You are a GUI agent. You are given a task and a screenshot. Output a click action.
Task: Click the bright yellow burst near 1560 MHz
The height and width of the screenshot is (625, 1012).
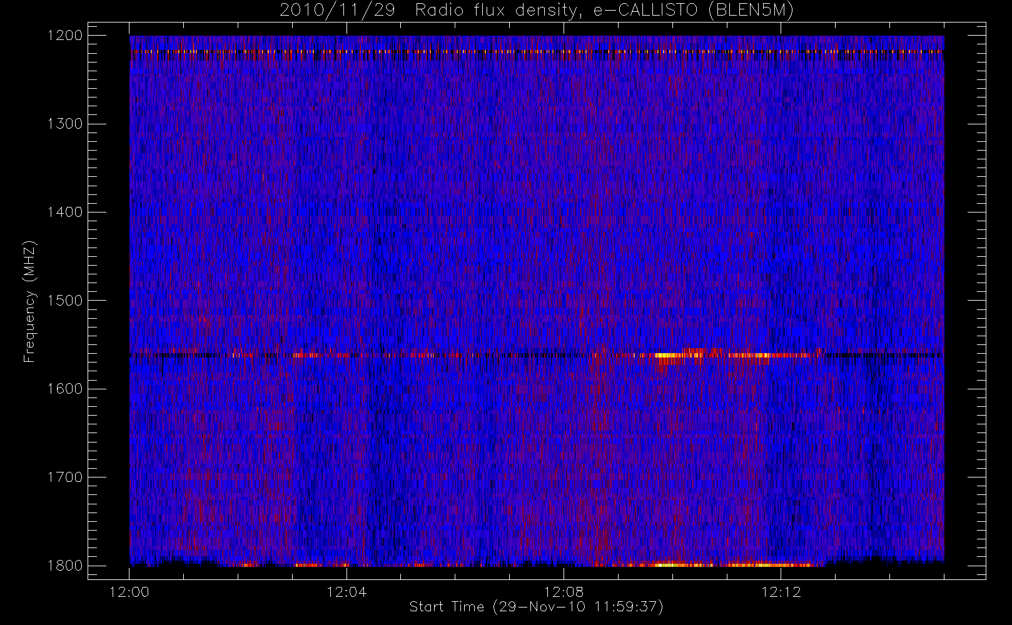click(x=679, y=356)
